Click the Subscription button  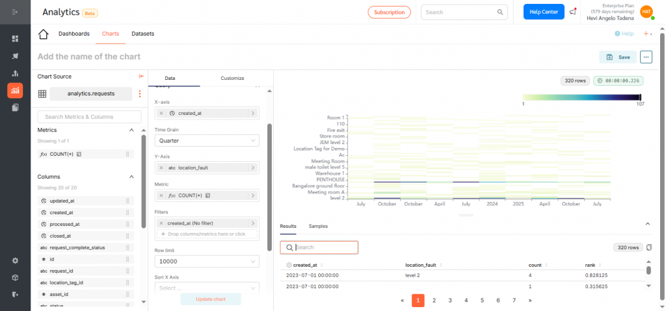pyautogui.click(x=389, y=12)
